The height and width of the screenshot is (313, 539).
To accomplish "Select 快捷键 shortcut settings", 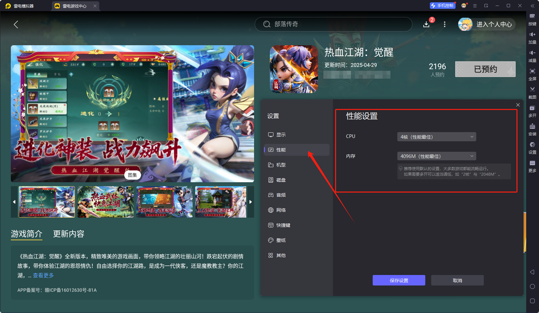I will [x=297, y=225].
